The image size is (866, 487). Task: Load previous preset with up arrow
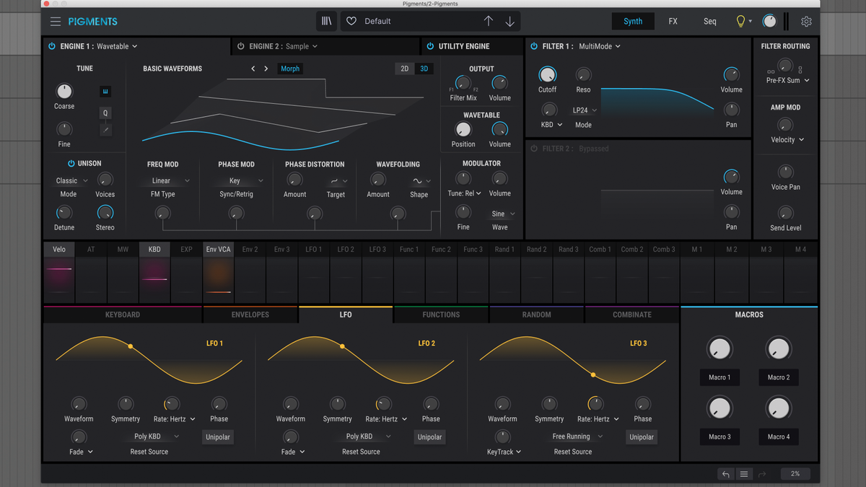(489, 22)
